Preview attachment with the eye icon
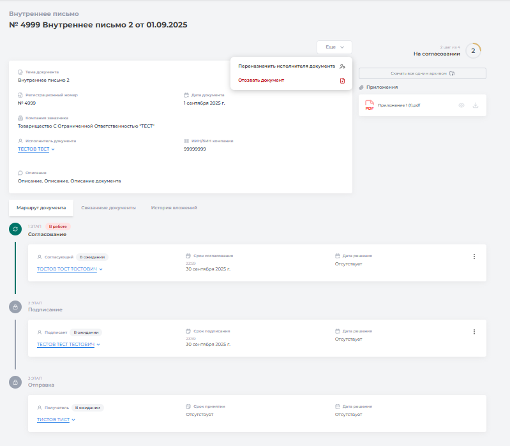The width and height of the screenshot is (510, 446). pyautogui.click(x=461, y=105)
